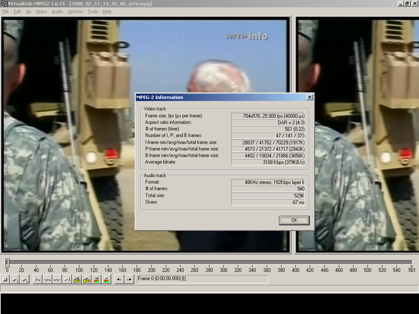Click the Stop playback button

tap(5, 279)
